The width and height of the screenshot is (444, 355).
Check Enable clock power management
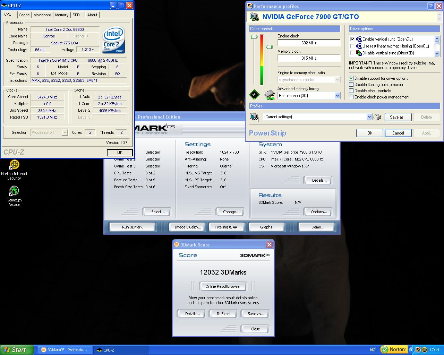[351, 97]
